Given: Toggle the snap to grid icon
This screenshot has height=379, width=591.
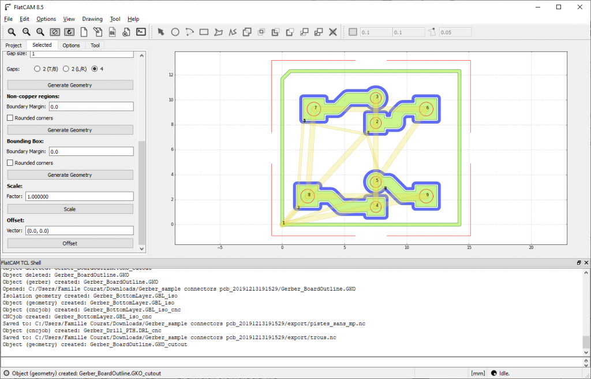Looking at the screenshot, I should coord(353,32).
